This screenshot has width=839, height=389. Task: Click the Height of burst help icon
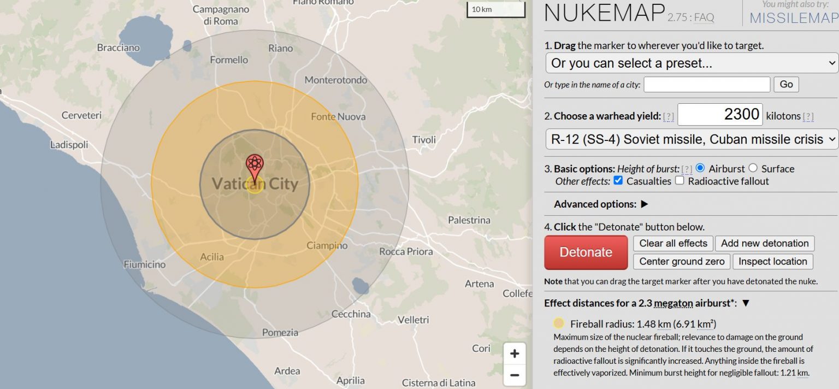click(687, 169)
